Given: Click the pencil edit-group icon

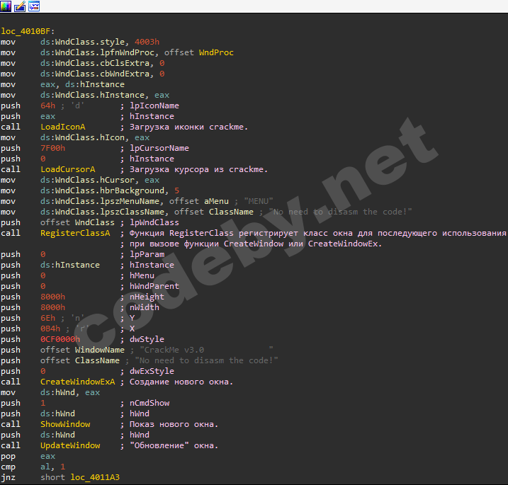Looking at the screenshot, I should pyautogui.click(x=20, y=6).
